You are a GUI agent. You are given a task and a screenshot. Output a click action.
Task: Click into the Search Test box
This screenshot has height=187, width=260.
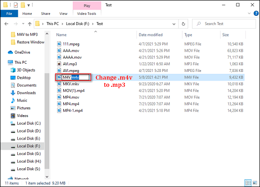coord(224,24)
